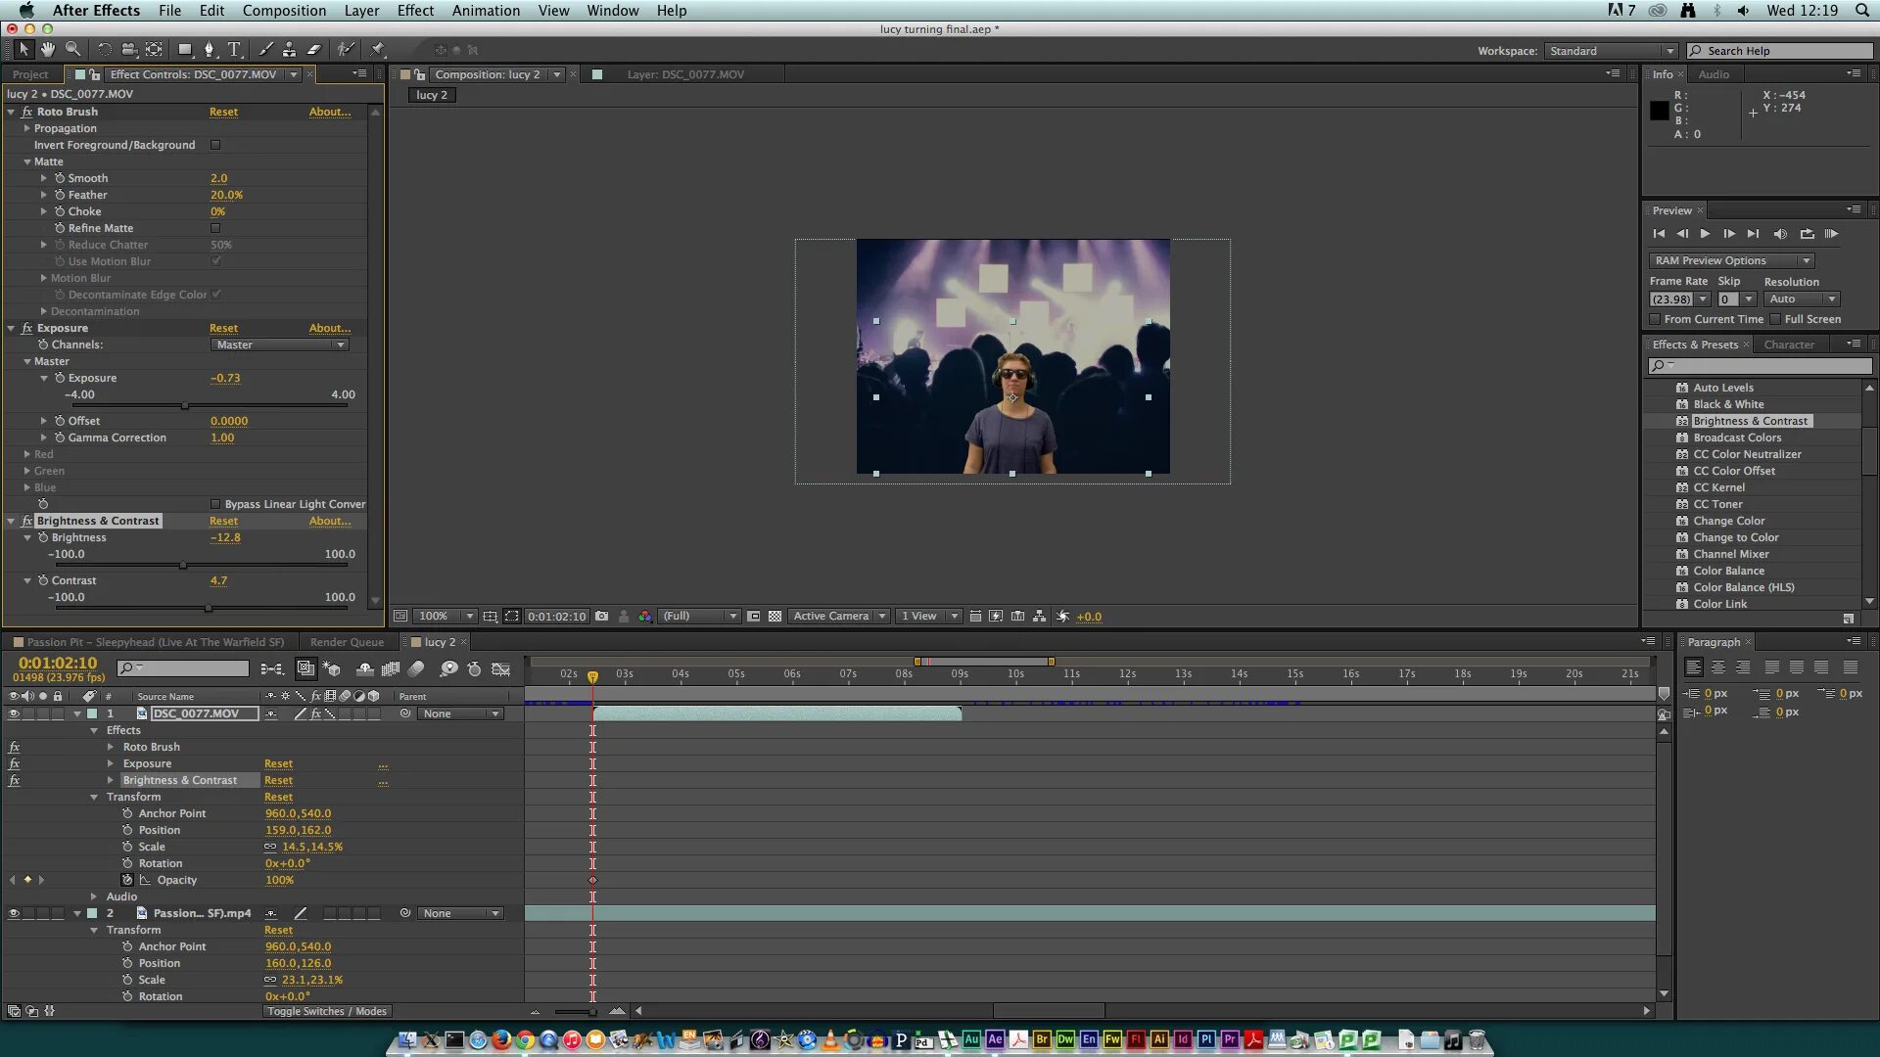1880x1057 pixels.
Task: Select the Horizontal Type tool
Action: click(235, 49)
